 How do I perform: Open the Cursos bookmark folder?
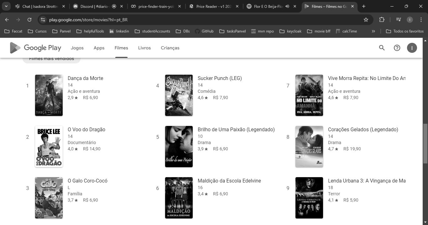[x=37, y=31]
